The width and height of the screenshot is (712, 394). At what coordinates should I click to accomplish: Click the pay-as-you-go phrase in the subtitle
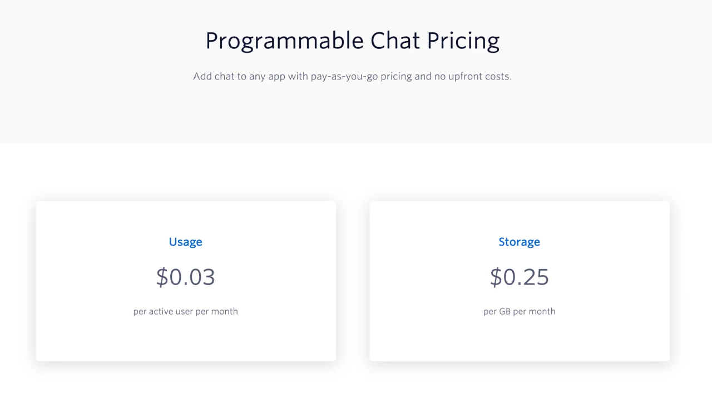coord(345,76)
